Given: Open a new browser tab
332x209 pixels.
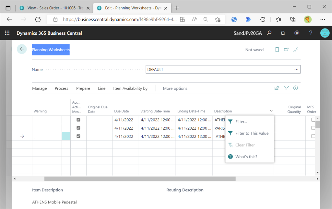Looking at the screenshot, I should pyautogui.click(x=177, y=8).
